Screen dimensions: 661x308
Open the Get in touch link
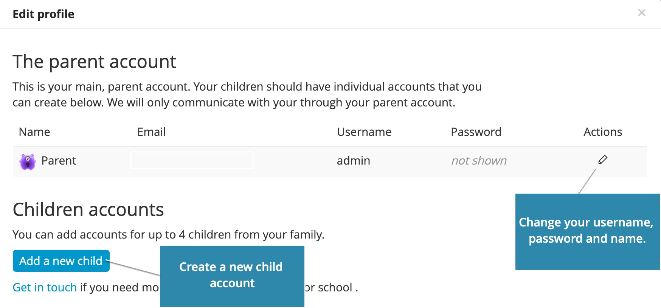(45, 288)
